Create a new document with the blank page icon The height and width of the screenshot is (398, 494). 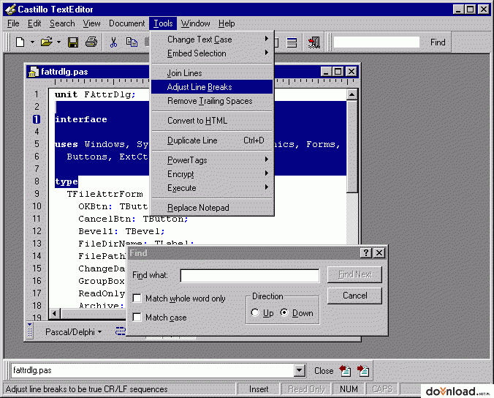pos(20,42)
